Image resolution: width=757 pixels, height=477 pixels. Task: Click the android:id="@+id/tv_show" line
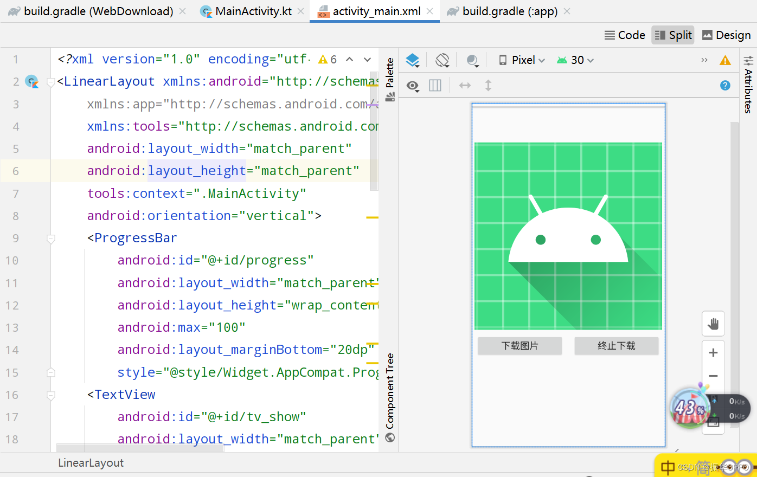click(x=211, y=417)
